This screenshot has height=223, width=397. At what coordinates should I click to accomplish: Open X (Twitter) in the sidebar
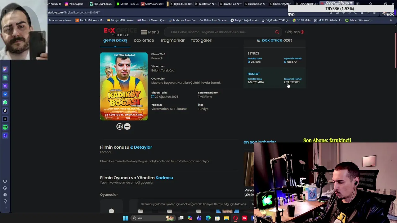tap(5, 119)
